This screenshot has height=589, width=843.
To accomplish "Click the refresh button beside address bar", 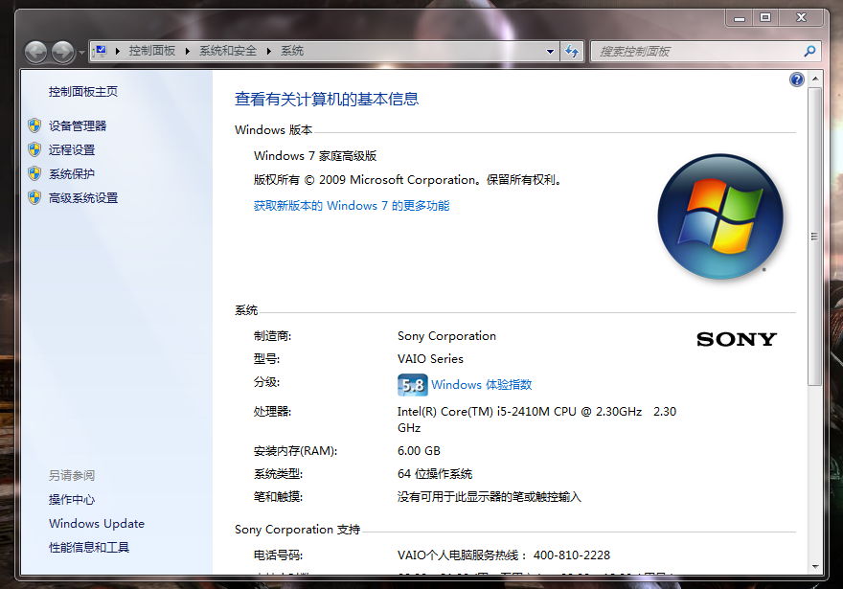I will coord(572,52).
